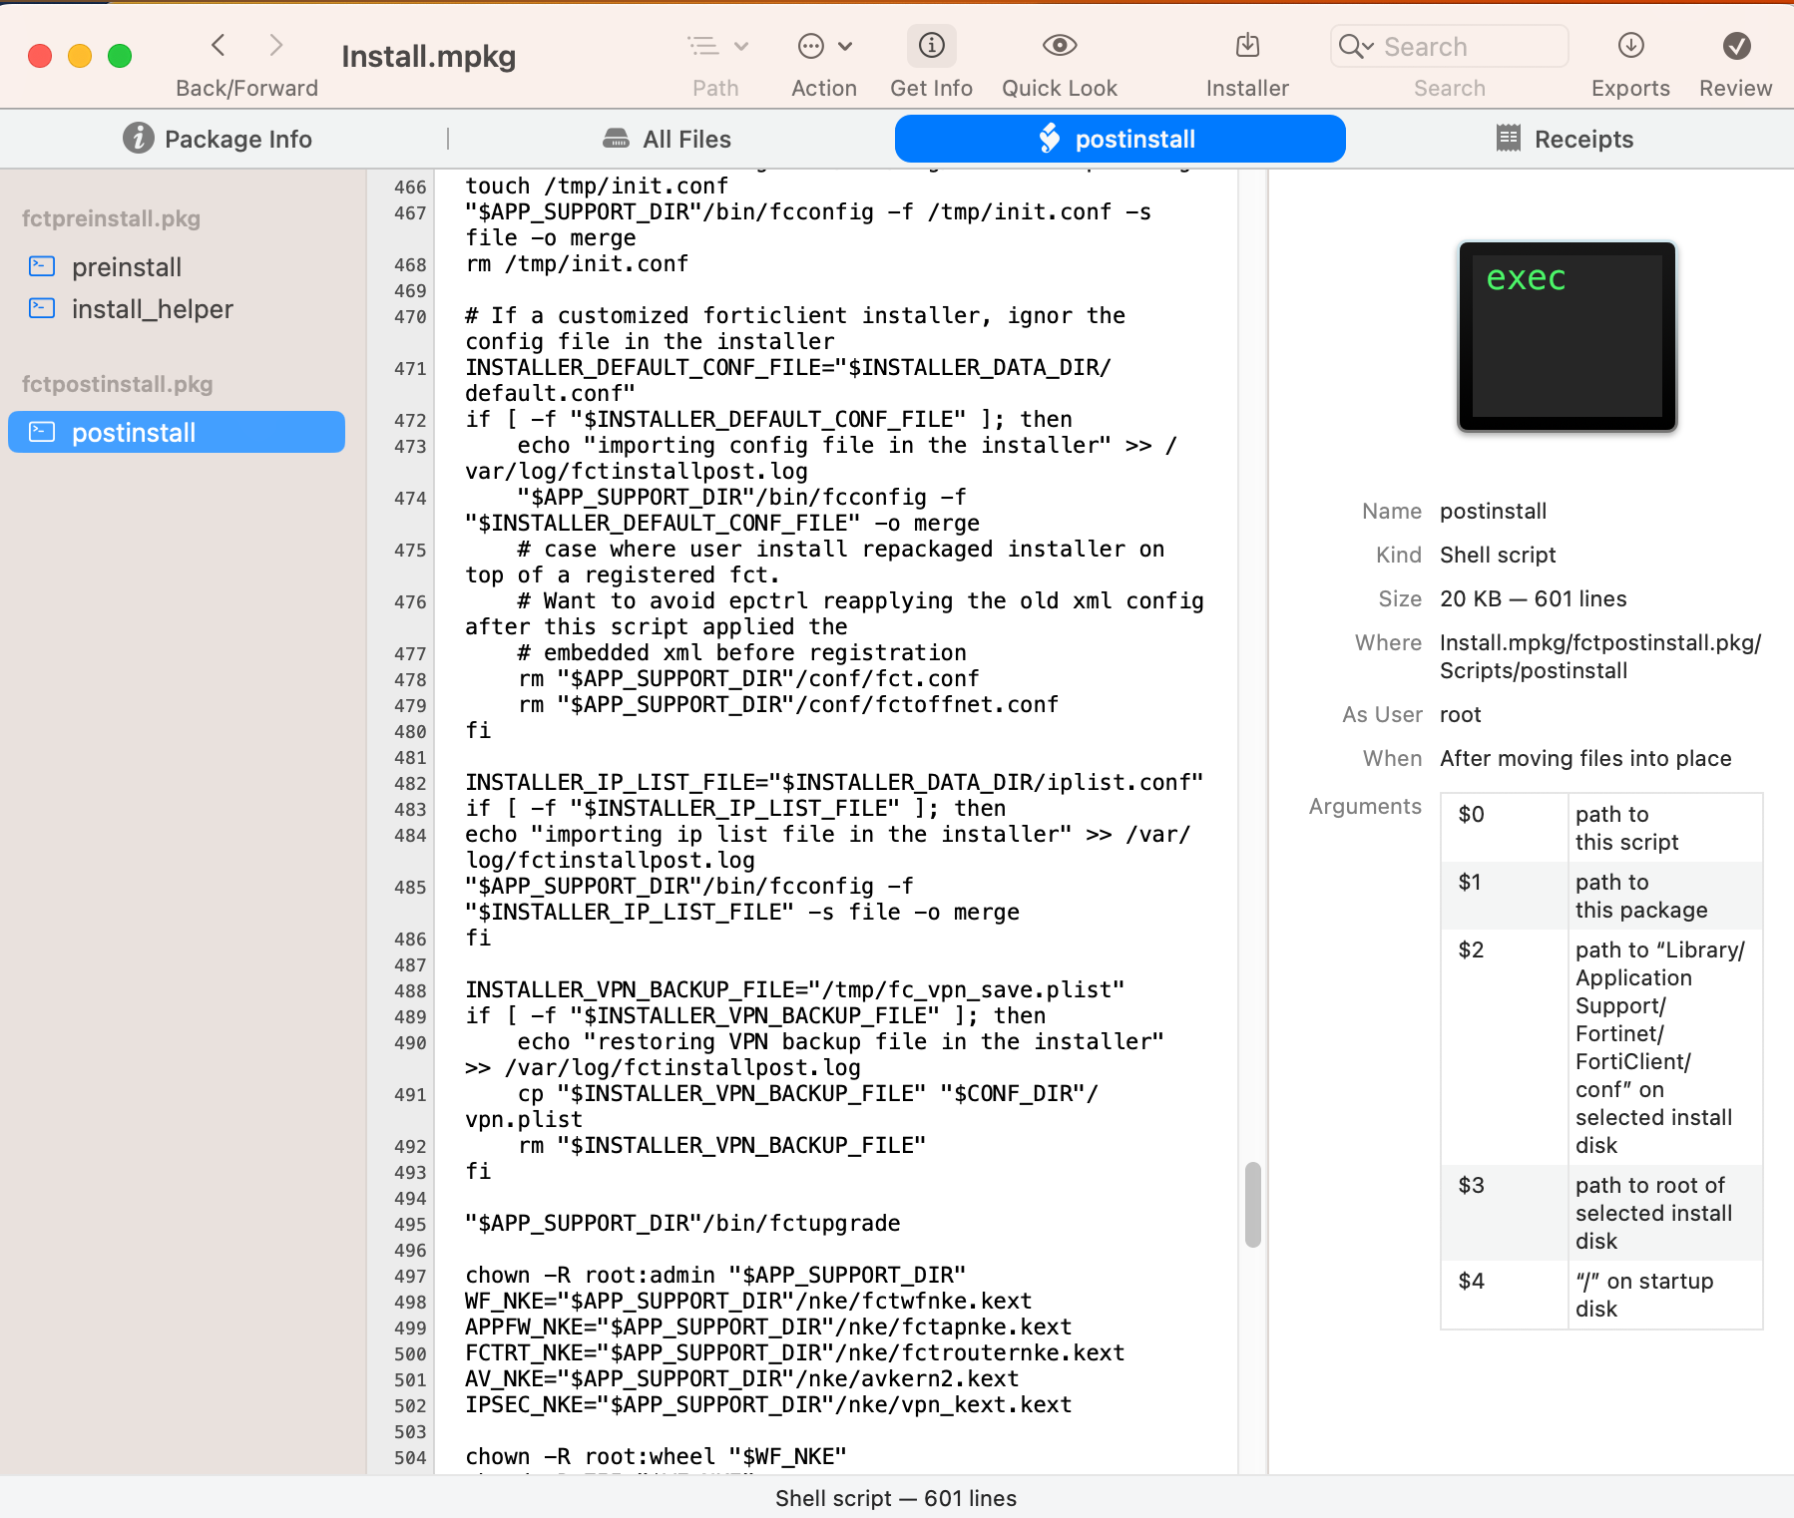Select install_helper script in sidebar

tap(152, 309)
